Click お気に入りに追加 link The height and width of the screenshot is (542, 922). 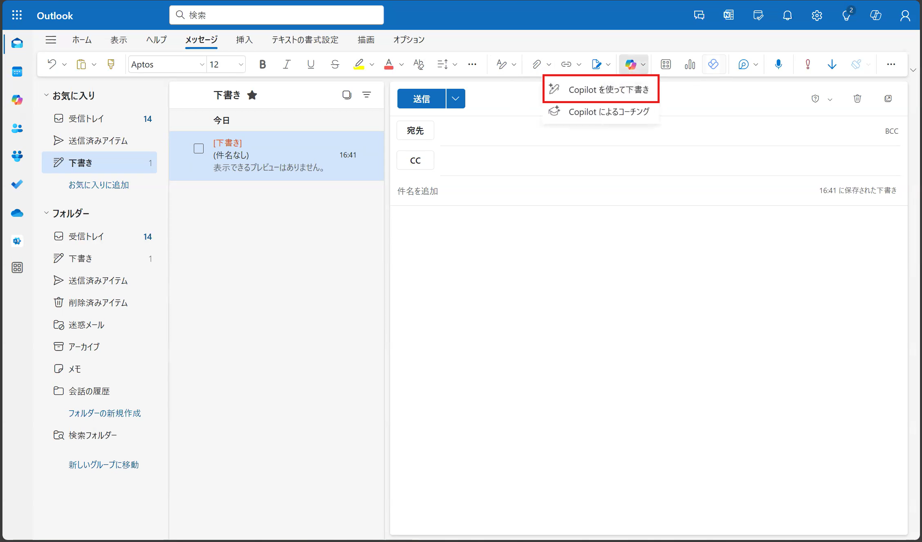point(99,185)
